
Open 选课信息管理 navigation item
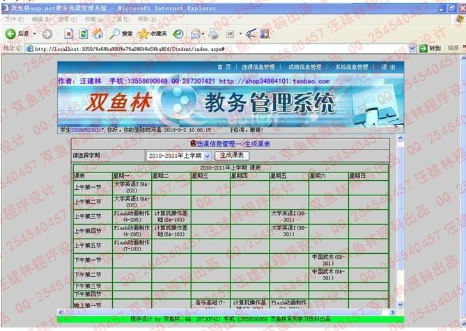[258, 67]
